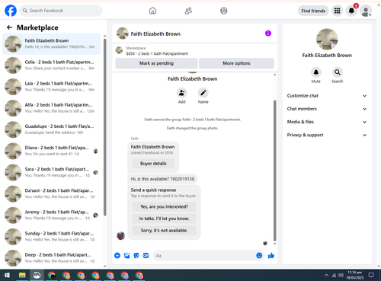Image resolution: width=381 pixels, height=281 pixels.
Task: Open the notifications bell icon
Action: pyautogui.click(x=351, y=11)
